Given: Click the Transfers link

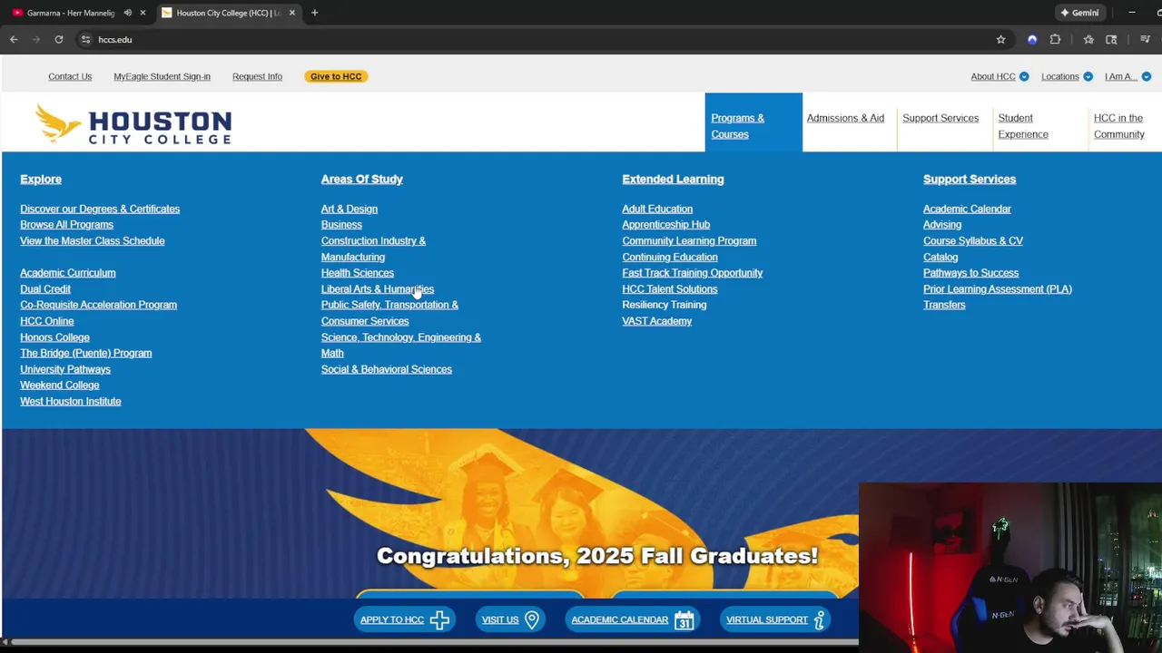Looking at the screenshot, I should click(944, 305).
